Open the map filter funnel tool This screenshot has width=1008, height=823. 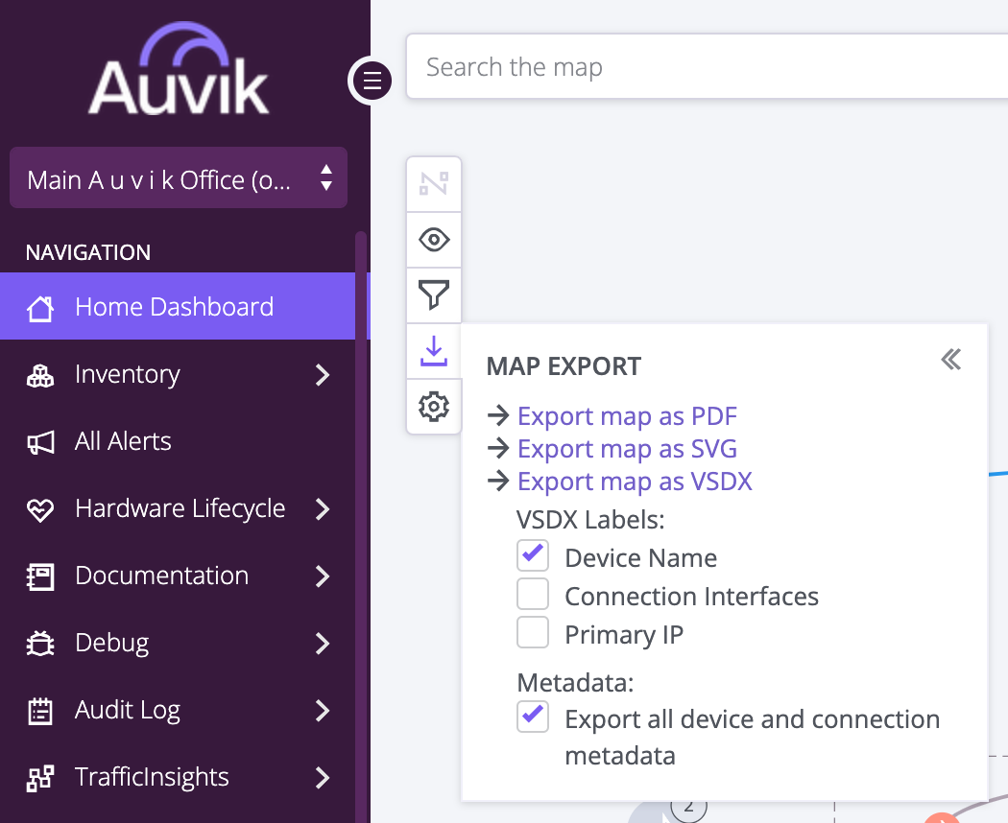pyautogui.click(x=434, y=294)
